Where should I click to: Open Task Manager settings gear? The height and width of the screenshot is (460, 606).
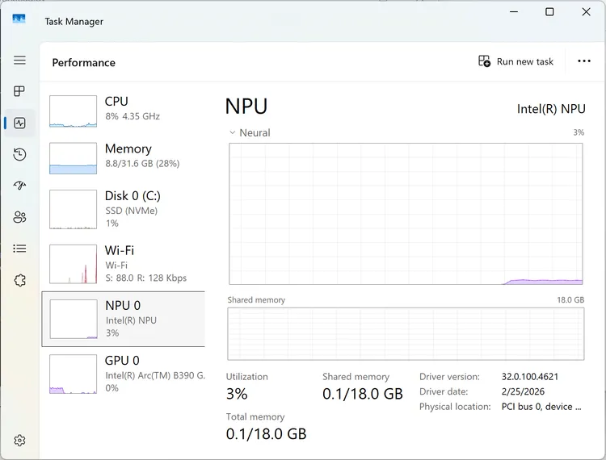pyautogui.click(x=19, y=441)
